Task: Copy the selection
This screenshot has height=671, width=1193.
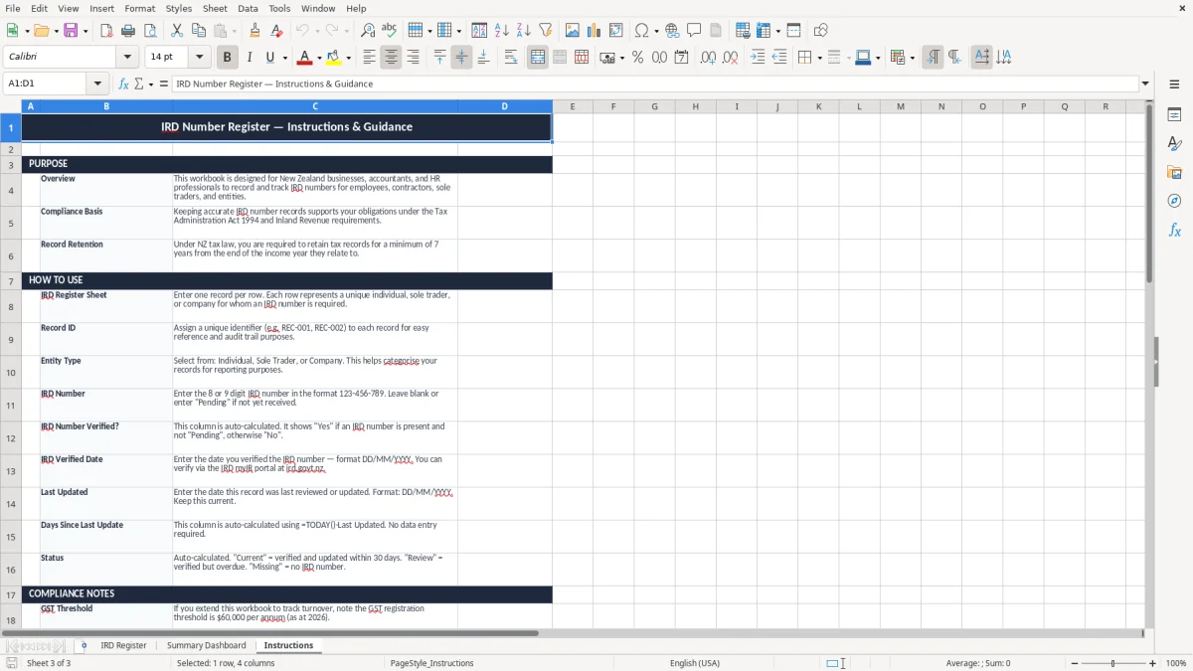Action: tap(197, 31)
